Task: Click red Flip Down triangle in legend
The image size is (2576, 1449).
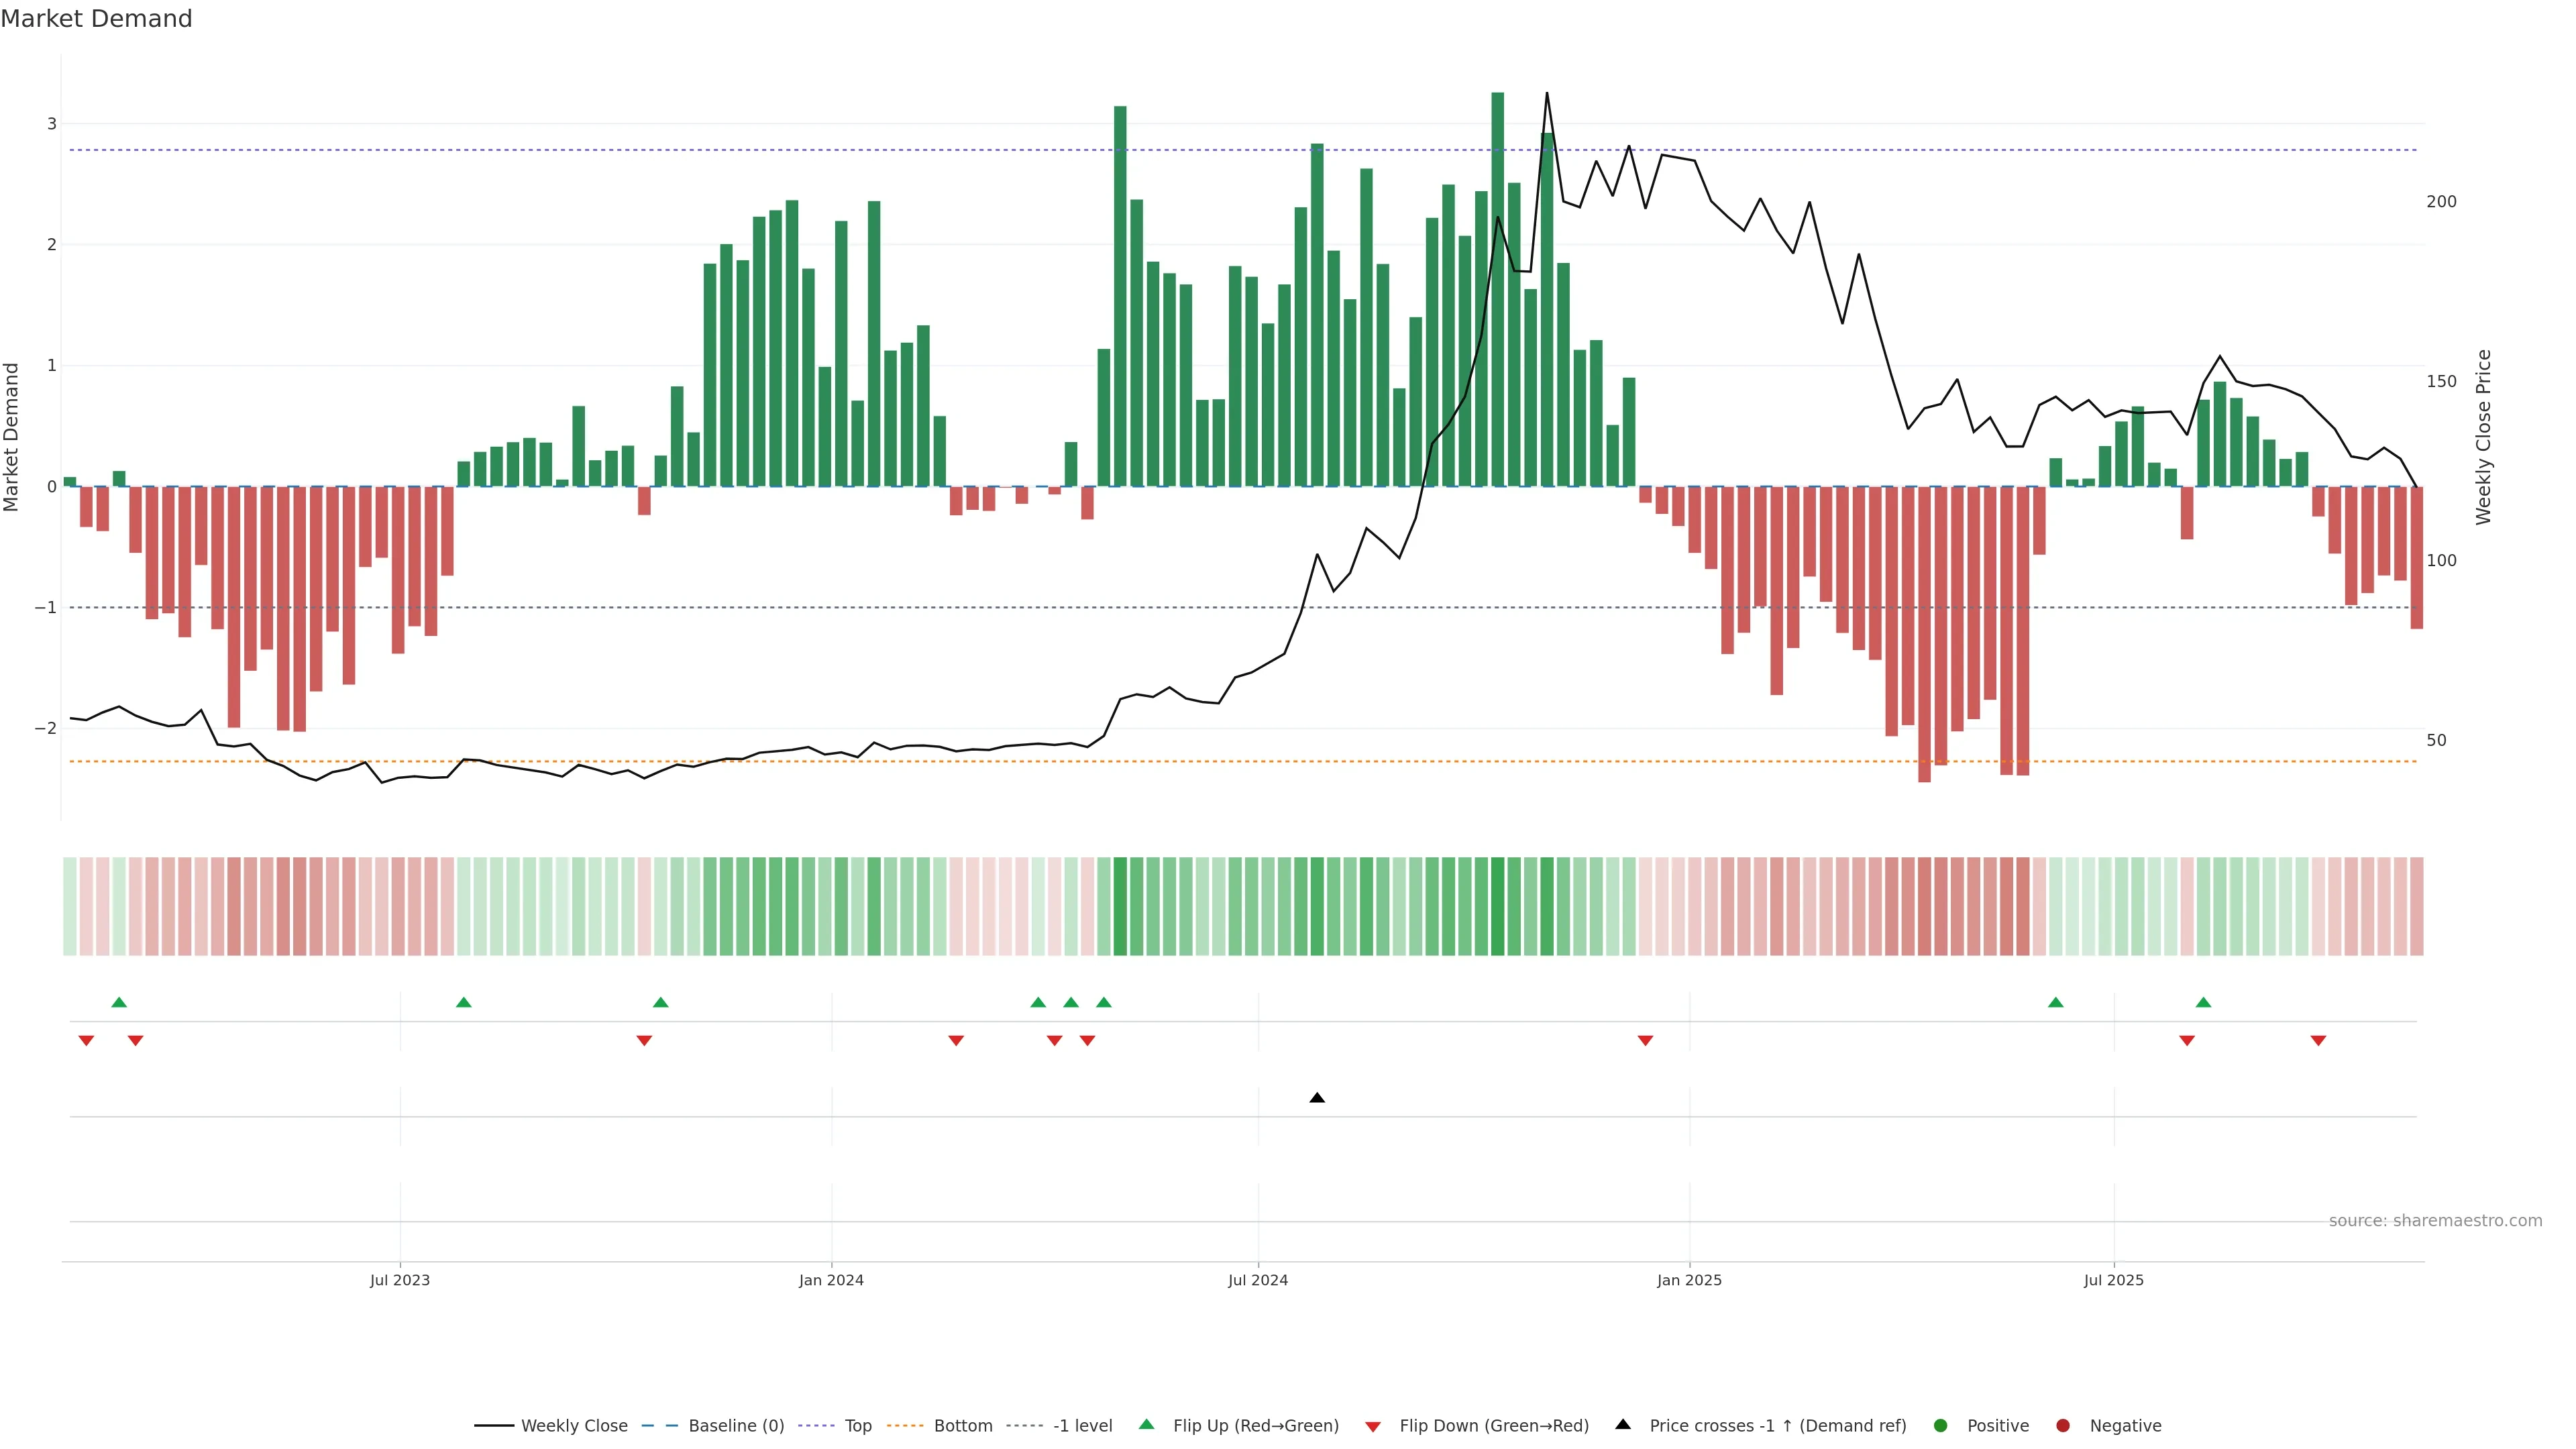Action: (1373, 1427)
